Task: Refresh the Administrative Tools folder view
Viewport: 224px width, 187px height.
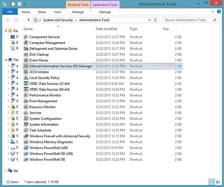Action: pyautogui.click(x=156, y=20)
